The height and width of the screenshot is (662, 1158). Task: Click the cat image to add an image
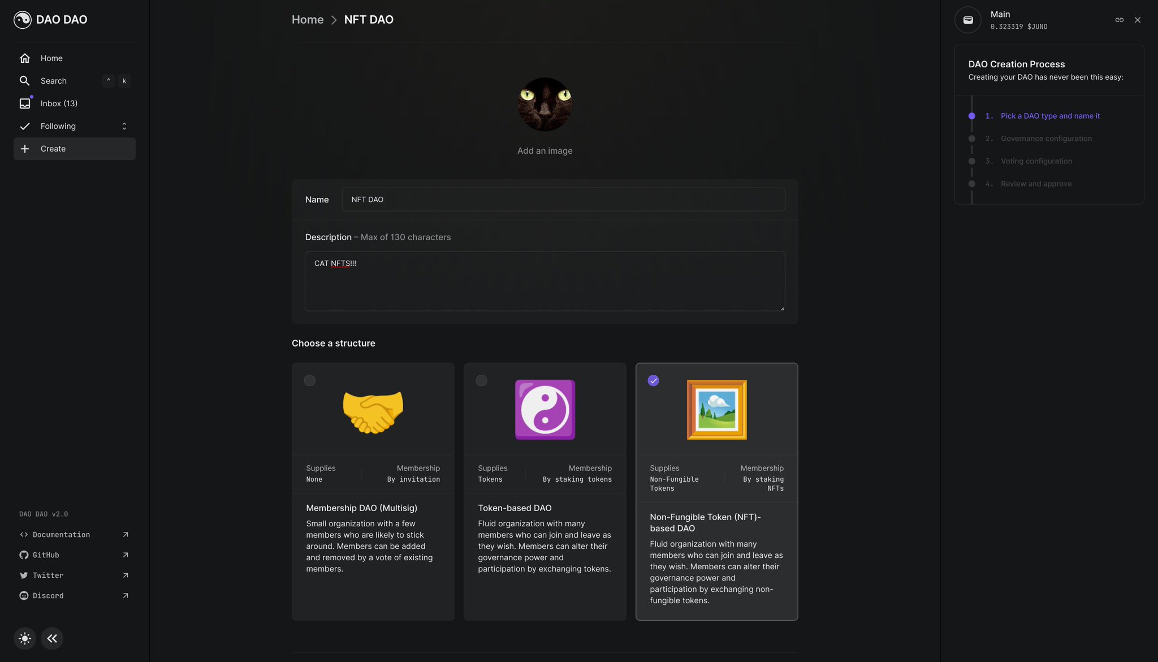click(545, 105)
